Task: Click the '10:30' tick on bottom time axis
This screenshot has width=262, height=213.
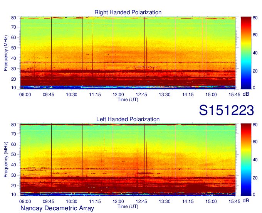Action: pos(72,201)
